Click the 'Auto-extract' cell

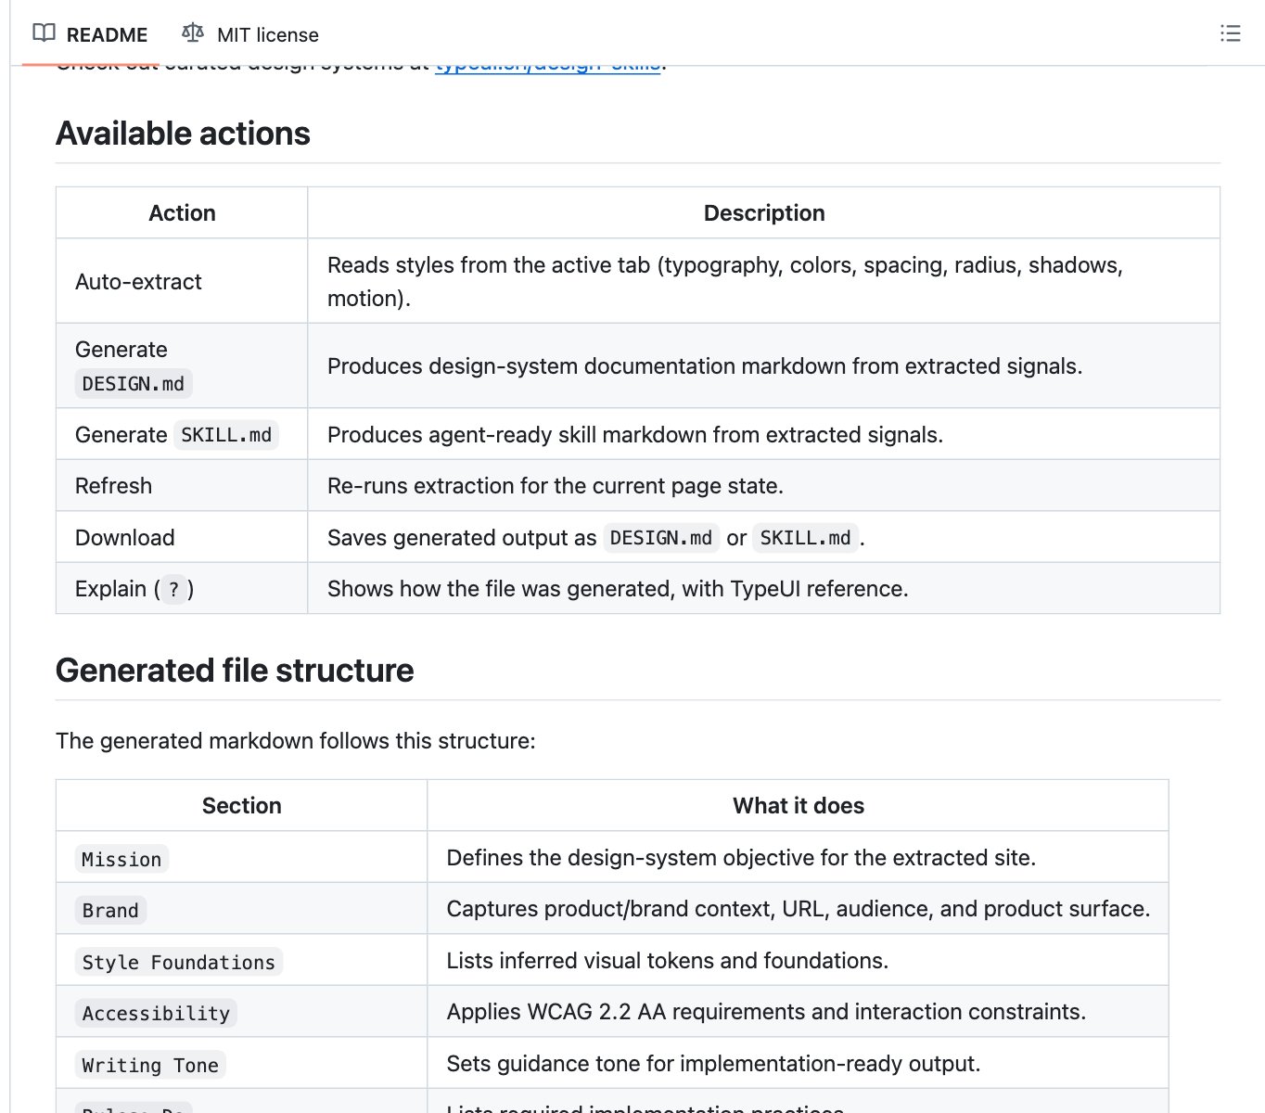[182, 281]
